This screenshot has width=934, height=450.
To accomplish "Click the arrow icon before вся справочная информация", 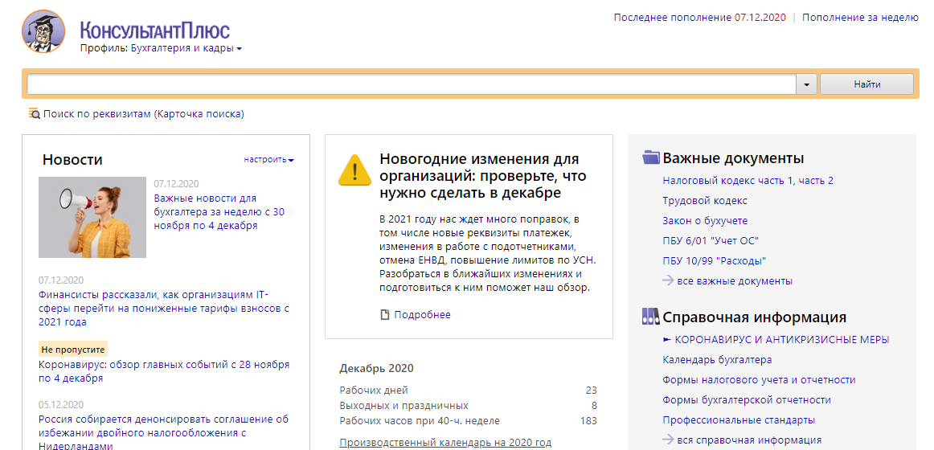I will click(x=668, y=440).
